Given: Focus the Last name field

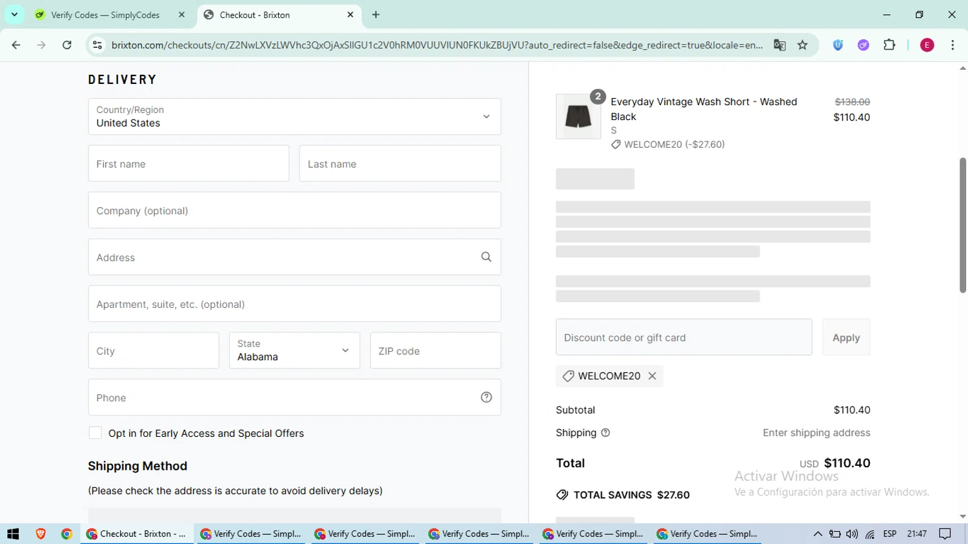Looking at the screenshot, I should click(x=400, y=164).
